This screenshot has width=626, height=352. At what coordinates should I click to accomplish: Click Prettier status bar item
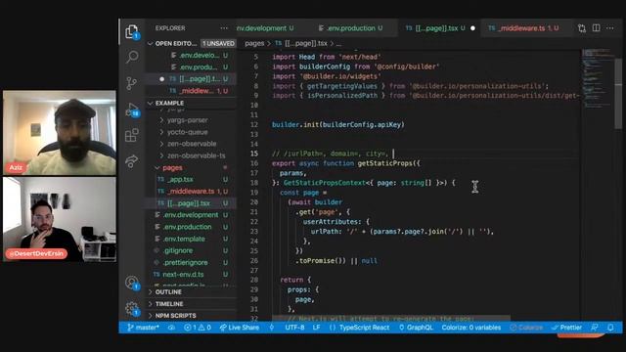tap(567, 328)
